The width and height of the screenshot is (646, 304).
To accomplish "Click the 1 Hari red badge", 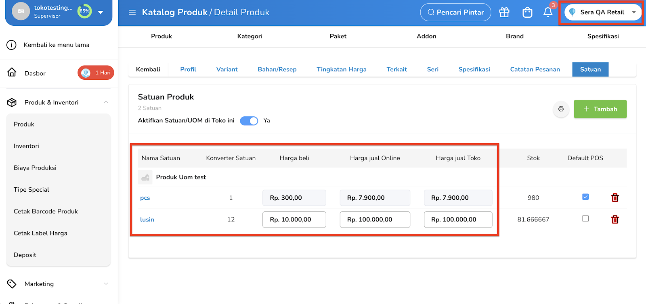I will 96,73.
